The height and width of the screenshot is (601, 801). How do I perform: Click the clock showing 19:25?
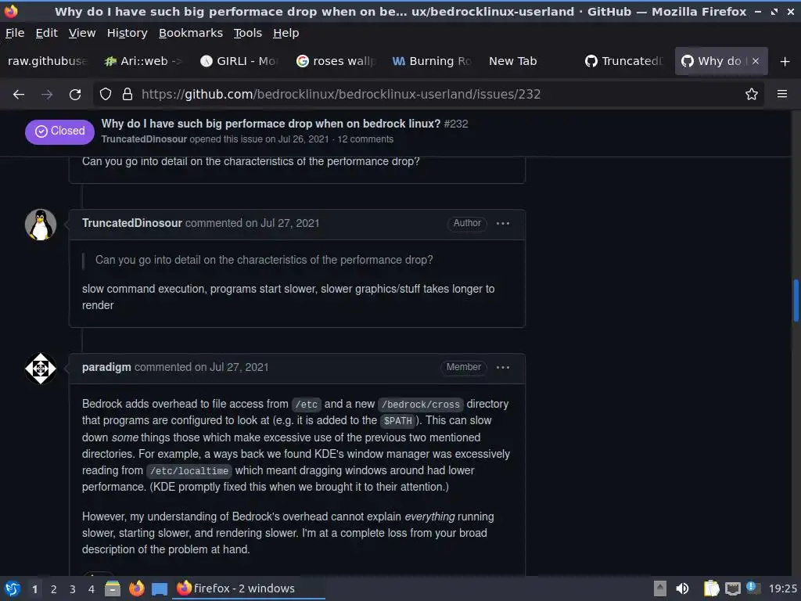pos(782,588)
